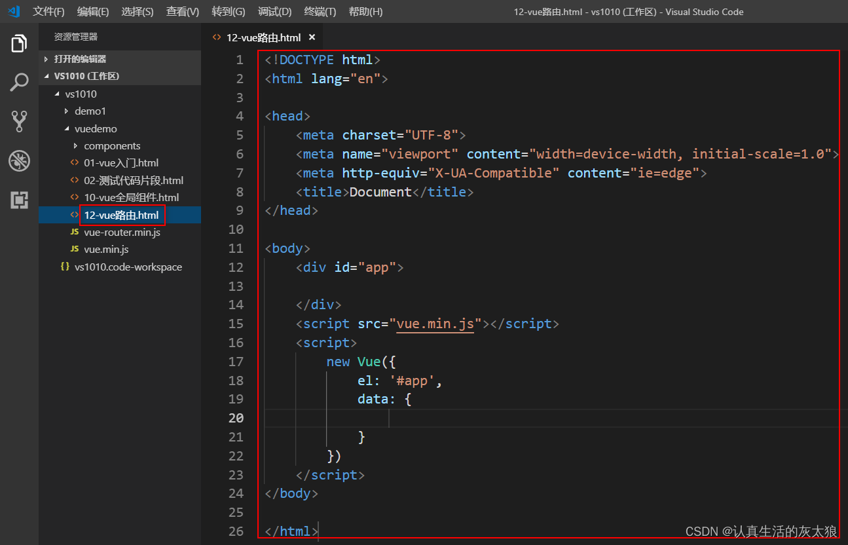Click the braces icon beside vs1010.code-workspace
Image resolution: width=848 pixels, height=545 pixels.
[x=65, y=267]
